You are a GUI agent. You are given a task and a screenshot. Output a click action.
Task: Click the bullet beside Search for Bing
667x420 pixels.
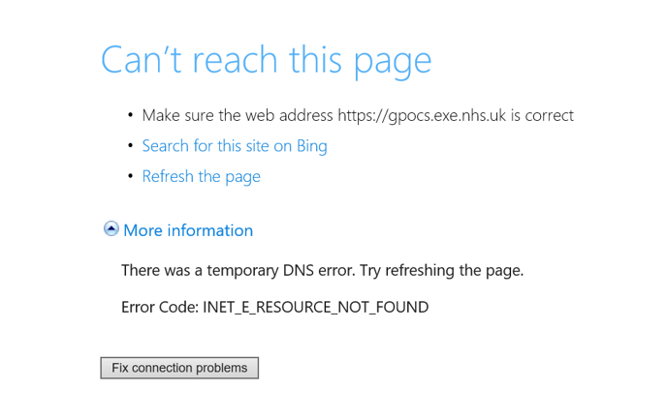[x=131, y=146]
